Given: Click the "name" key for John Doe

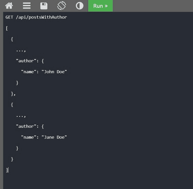Looking at the screenshot, I should [29, 72].
